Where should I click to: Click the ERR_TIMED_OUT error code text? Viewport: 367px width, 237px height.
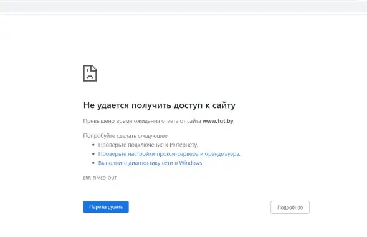coord(100,178)
